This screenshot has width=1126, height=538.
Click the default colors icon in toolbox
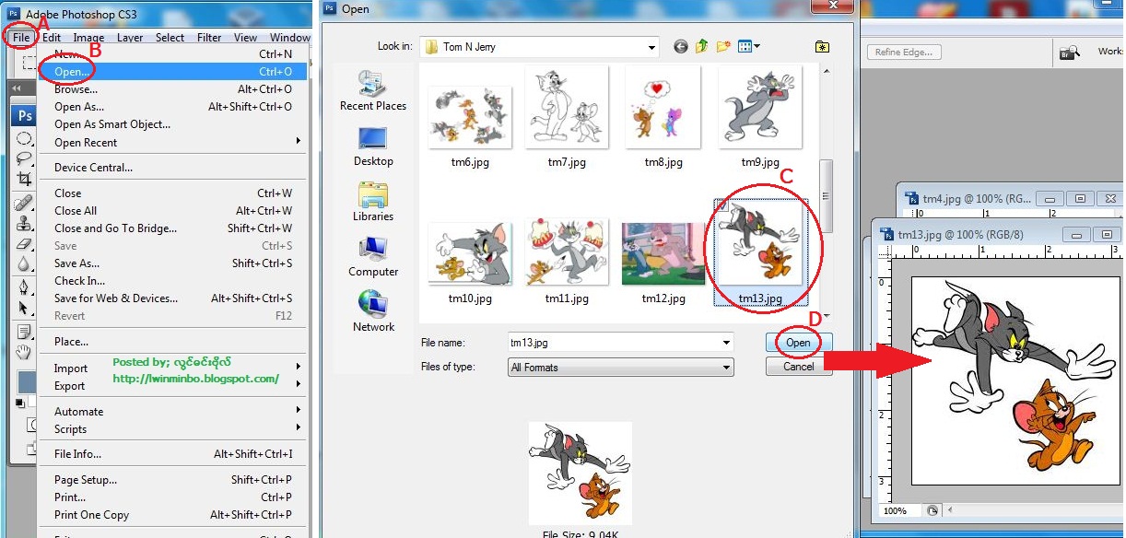point(20,403)
